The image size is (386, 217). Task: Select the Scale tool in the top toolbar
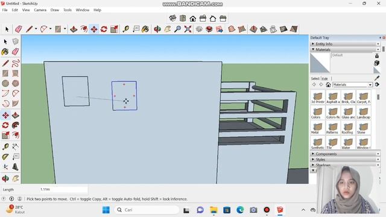click(114, 29)
